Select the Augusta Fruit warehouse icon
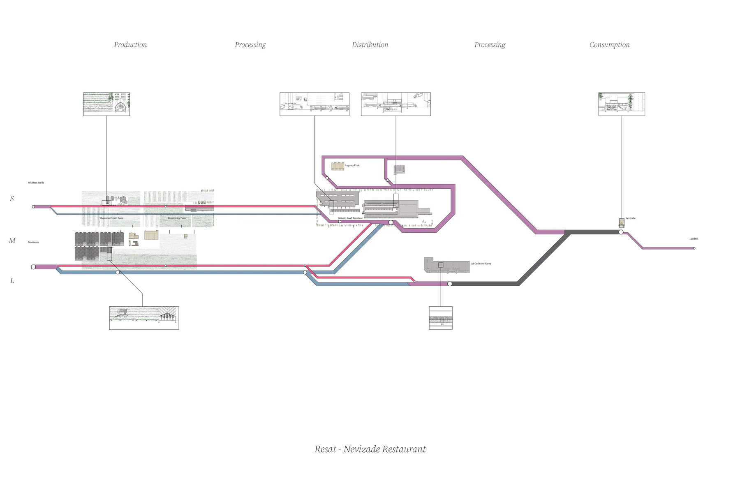Image resolution: width=740 pixels, height=479 pixels. [x=337, y=167]
